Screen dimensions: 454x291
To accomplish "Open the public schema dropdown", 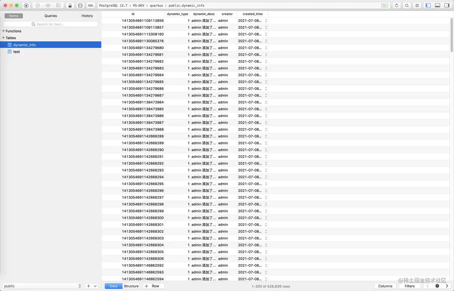I will pyautogui.click(x=42, y=286).
